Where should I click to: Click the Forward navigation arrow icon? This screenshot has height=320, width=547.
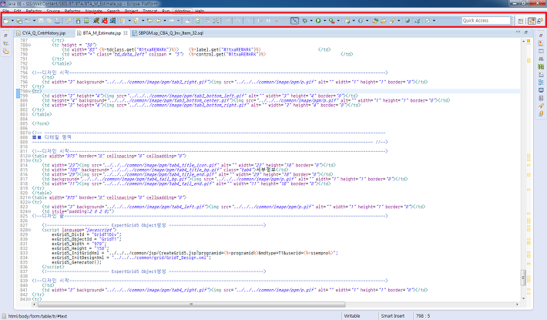[172, 21]
